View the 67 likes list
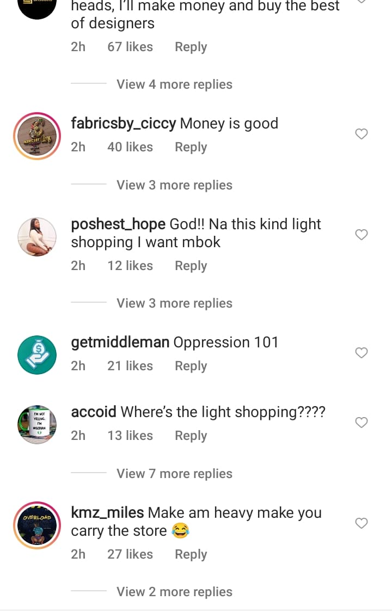The width and height of the screenshot is (392, 612). pos(130,47)
